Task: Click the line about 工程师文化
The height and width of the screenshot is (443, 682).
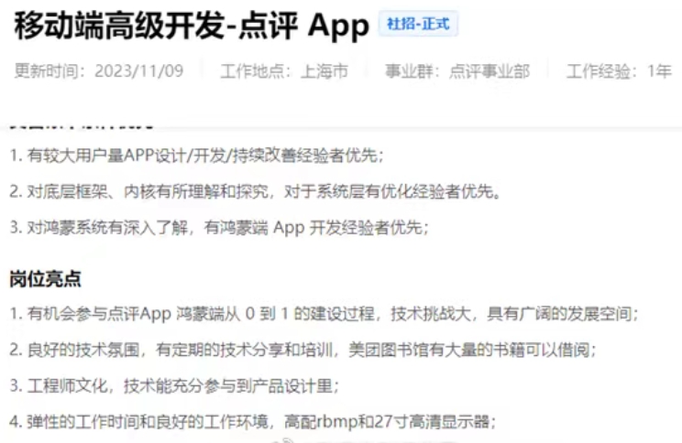Action: [174, 385]
